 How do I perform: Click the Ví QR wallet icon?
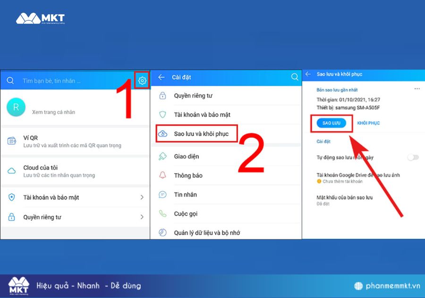click(x=12, y=141)
